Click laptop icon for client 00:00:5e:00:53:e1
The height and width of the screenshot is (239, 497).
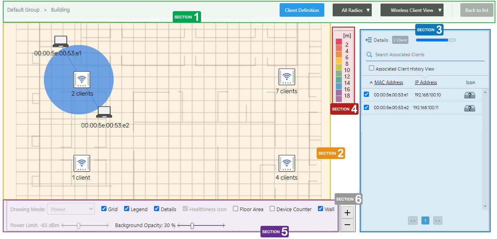click(61, 41)
